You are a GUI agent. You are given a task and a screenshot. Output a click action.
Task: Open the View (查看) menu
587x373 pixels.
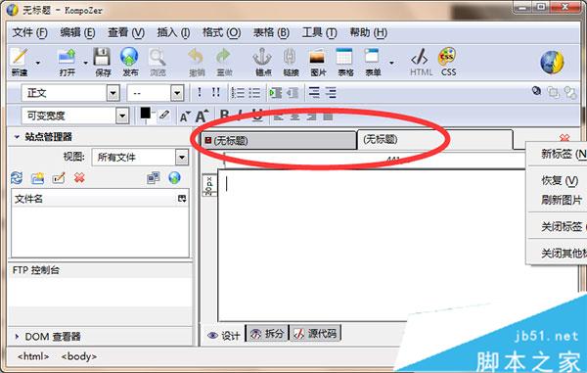pos(126,32)
